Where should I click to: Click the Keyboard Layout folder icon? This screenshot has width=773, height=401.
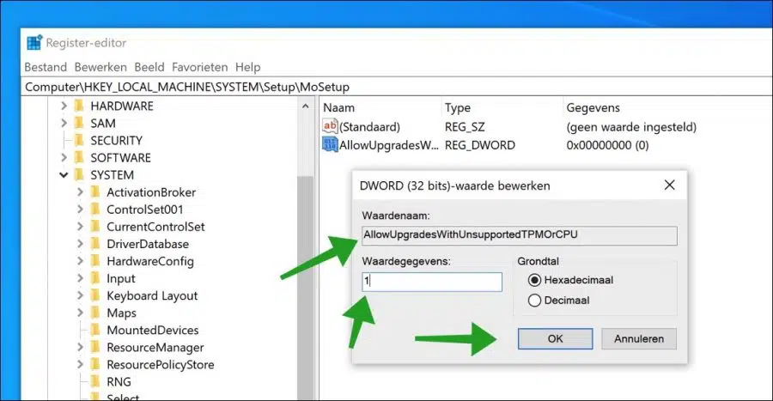point(95,295)
